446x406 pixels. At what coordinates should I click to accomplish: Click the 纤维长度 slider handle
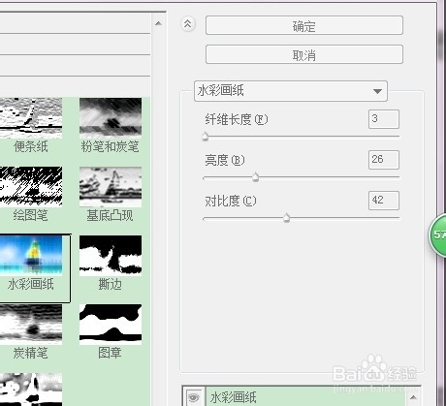click(x=206, y=137)
